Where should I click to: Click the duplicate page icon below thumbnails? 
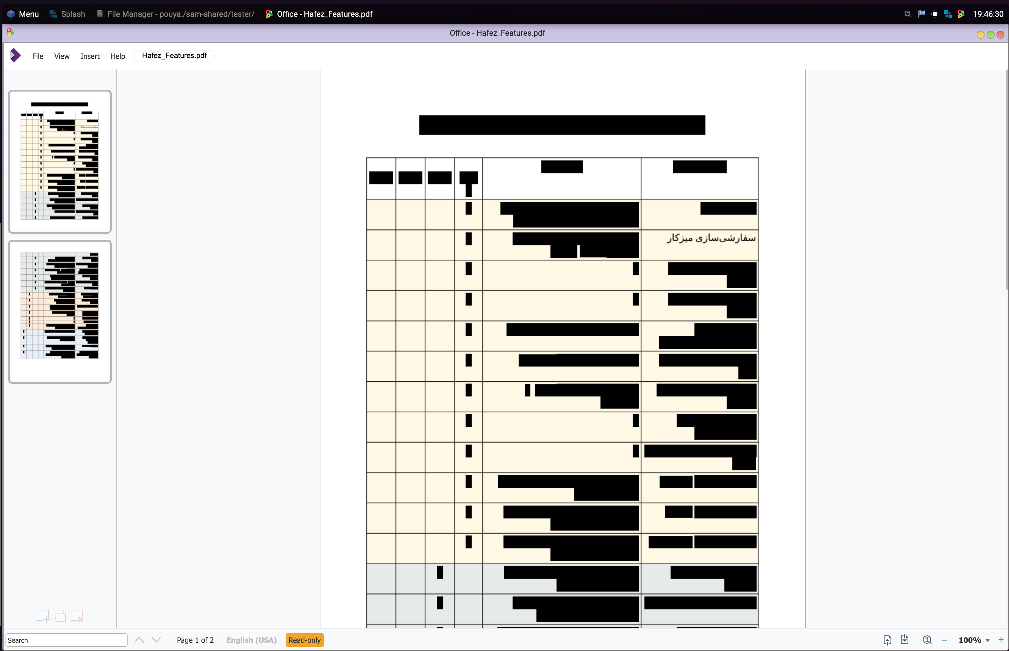[x=60, y=616]
